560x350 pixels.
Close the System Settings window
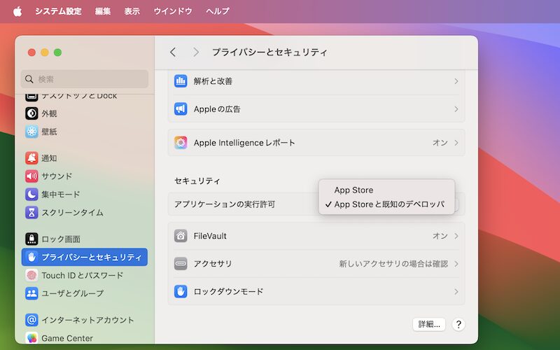(31, 52)
